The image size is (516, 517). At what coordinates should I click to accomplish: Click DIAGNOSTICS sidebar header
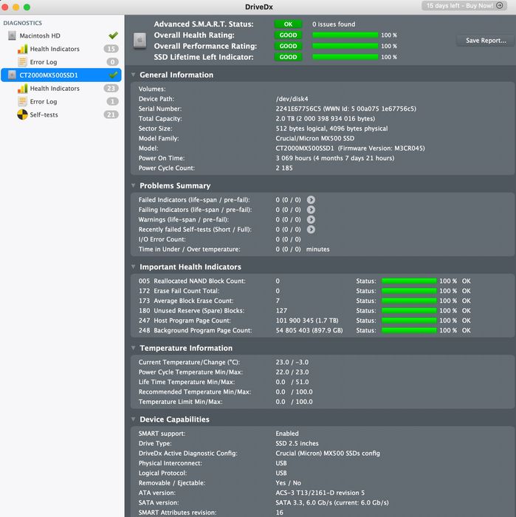pos(22,23)
